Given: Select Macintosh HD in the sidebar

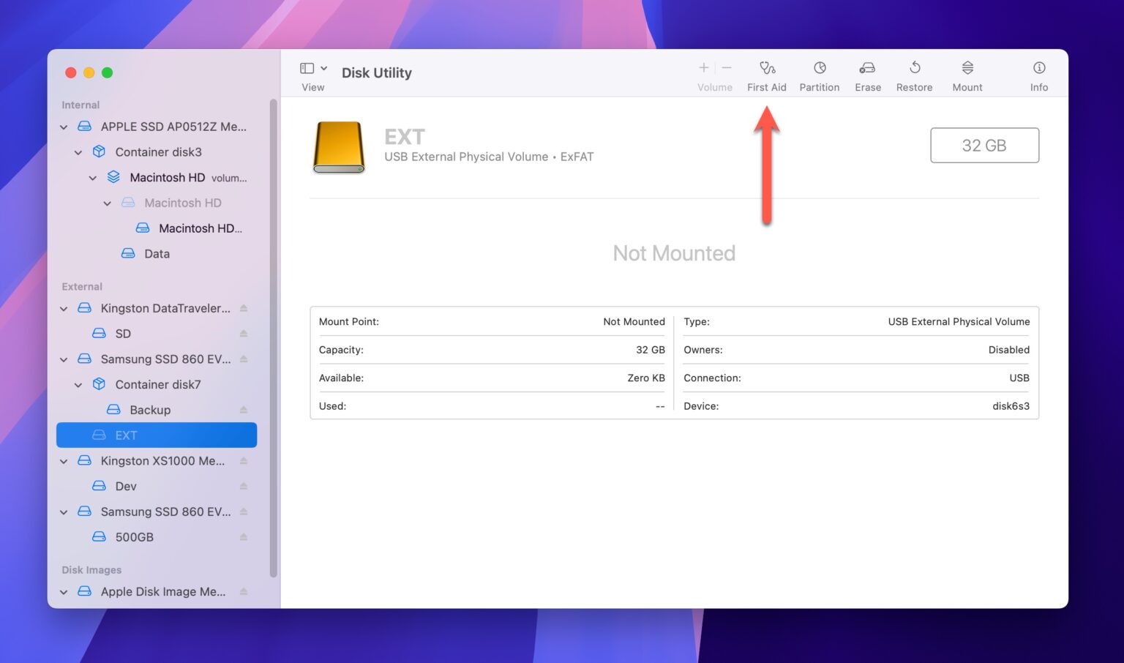Looking at the screenshot, I should tap(170, 177).
